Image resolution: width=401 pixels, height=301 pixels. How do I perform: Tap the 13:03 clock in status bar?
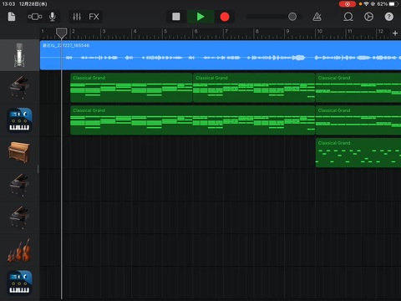(8, 4)
